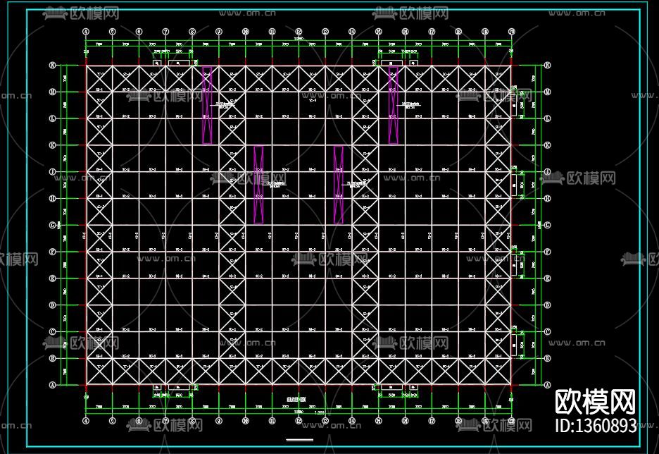
Task: Pick the left axis bubble labeled C
Action: (53, 331)
